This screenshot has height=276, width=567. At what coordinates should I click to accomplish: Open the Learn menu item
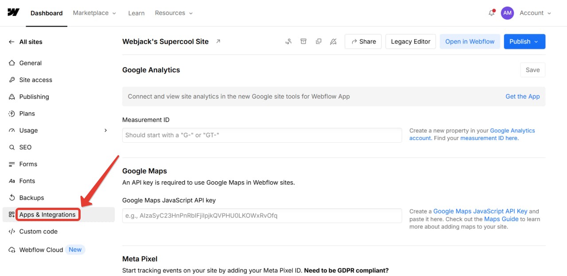pos(136,13)
